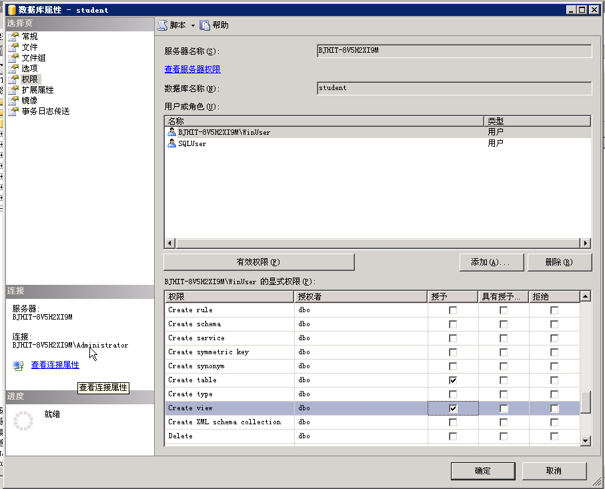Image resolution: width=605 pixels, height=489 pixels.
Task: Toggle with-grant checkbox for Create type
Action: [x=504, y=394]
